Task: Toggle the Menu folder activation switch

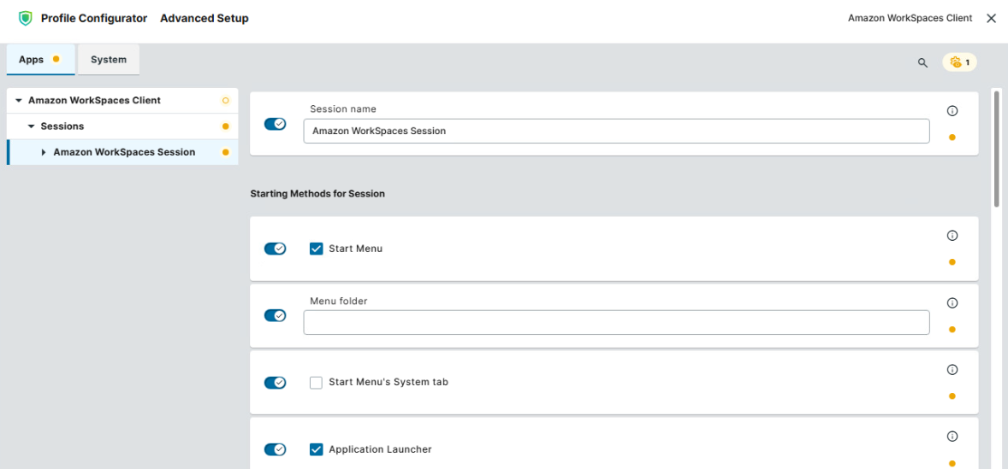Action: (x=276, y=316)
